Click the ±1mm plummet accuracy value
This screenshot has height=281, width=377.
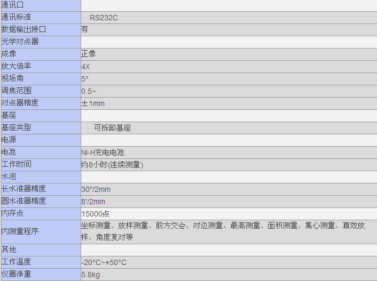tap(93, 103)
